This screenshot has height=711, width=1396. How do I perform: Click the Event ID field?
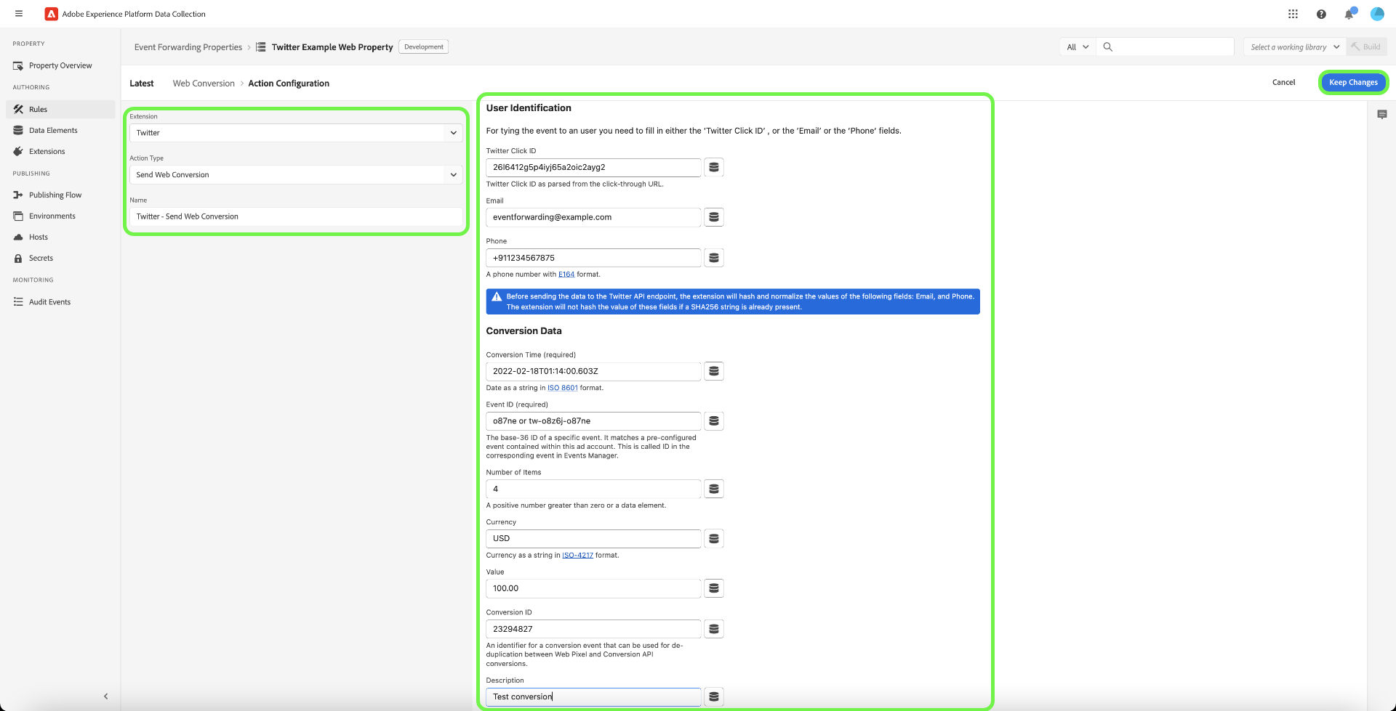click(593, 421)
